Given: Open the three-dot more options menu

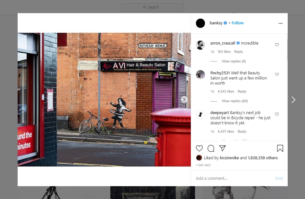Looking at the screenshot, I should (281, 23).
